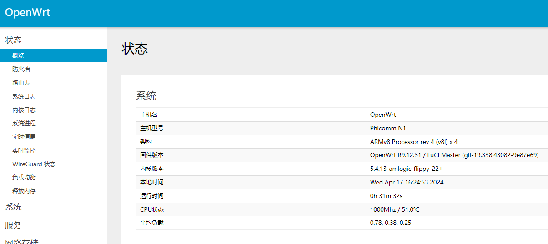The height and width of the screenshot is (244, 548).
Task: Click the 系统 table section heading
Action: coord(146,96)
